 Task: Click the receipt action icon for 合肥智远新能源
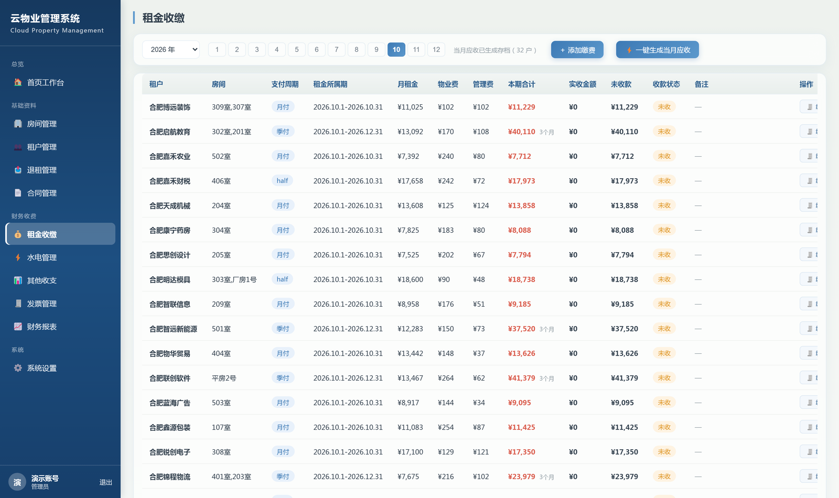810,329
